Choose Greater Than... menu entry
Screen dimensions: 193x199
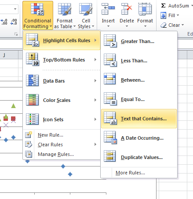click(x=139, y=41)
